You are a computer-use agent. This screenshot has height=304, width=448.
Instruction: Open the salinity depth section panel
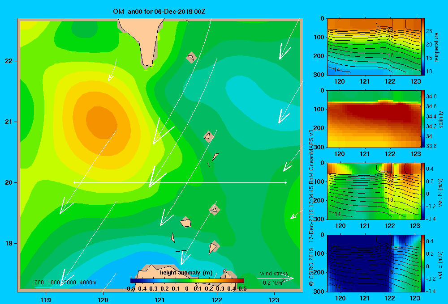374,119
